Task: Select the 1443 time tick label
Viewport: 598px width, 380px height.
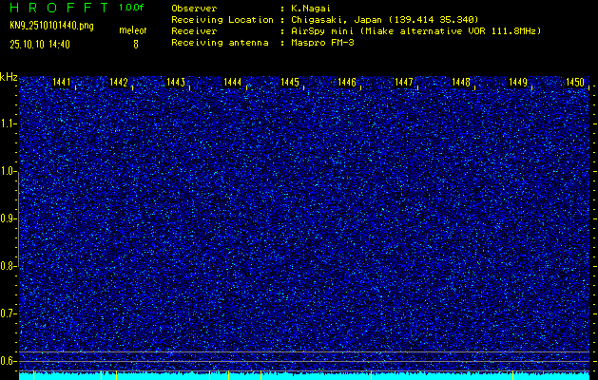Action: [176, 83]
